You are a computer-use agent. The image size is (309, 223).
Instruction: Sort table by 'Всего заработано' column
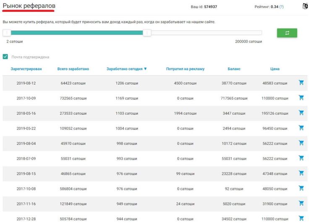coord(73,69)
